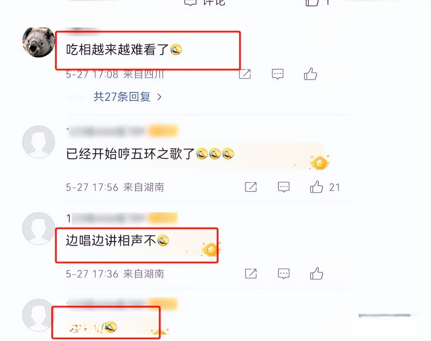Viewport: 431px width, 341px height.
Task: Open default avatar of 边唱边讲相声不 commenter
Action: pos(39,228)
